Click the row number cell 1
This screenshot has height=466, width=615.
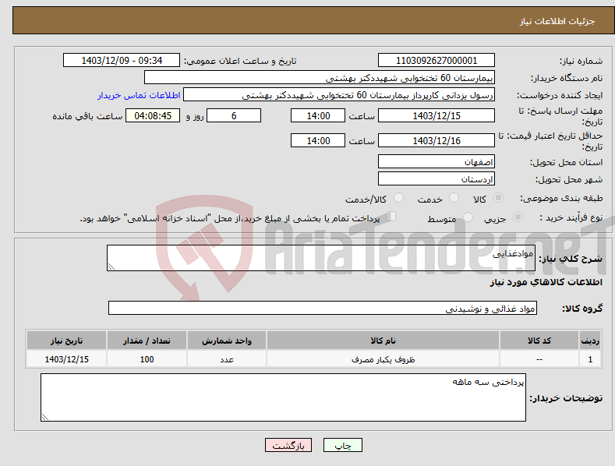(590, 359)
